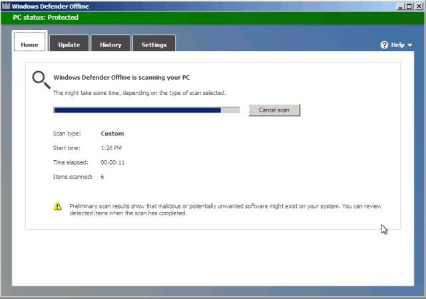Click the start time '1:26 PM'
The width and height of the screenshot is (426, 299).
tap(111, 148)
